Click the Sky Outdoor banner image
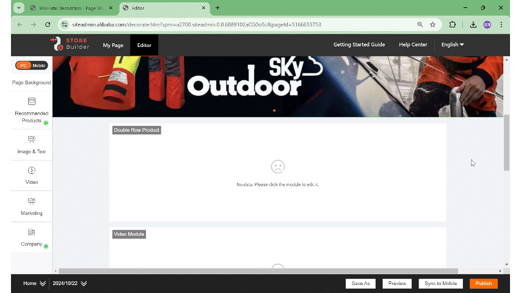This screenshot has height=293, width=521. tap(278, 86)
